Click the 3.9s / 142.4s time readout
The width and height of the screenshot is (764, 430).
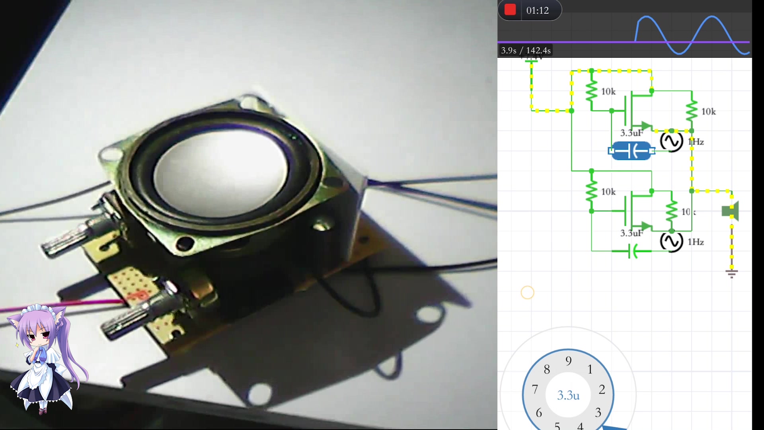point(526,51)
